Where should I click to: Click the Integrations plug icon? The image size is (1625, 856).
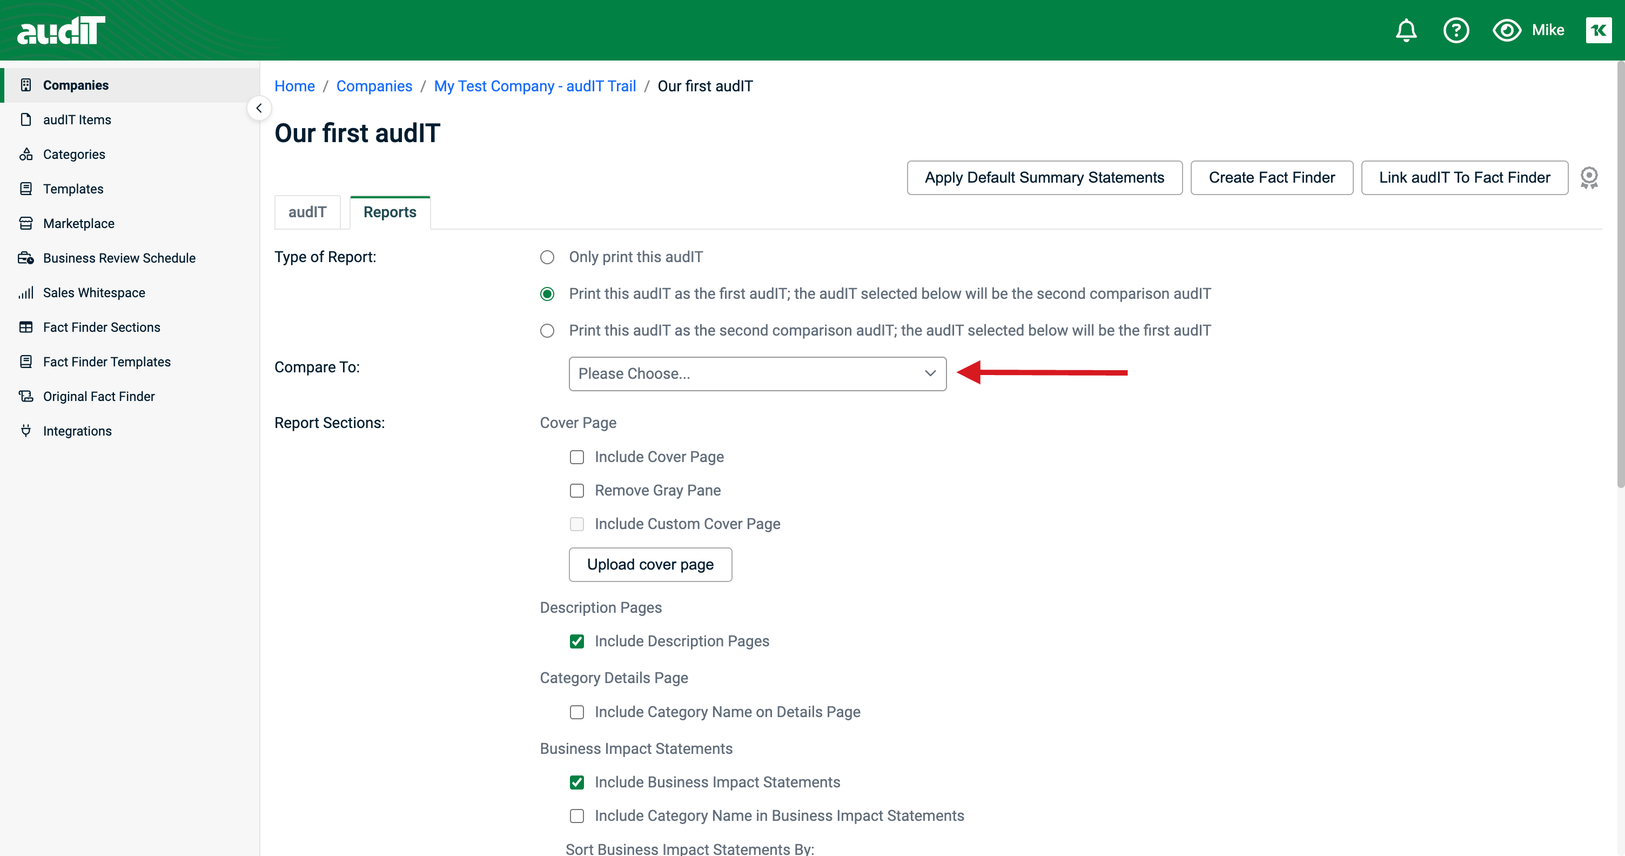(x=26, y=431)
